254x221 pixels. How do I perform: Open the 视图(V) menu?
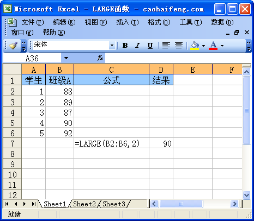coord(96,22)
